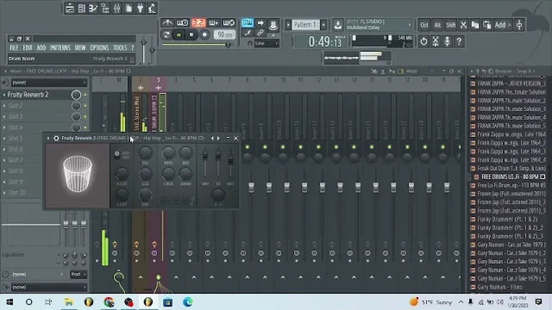Click the tempo field showing 90
The height and width of the screenshot is (310, 552).
coord(225,35)
